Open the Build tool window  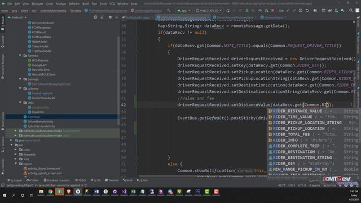pyautogui.click(x=127, y=180)
